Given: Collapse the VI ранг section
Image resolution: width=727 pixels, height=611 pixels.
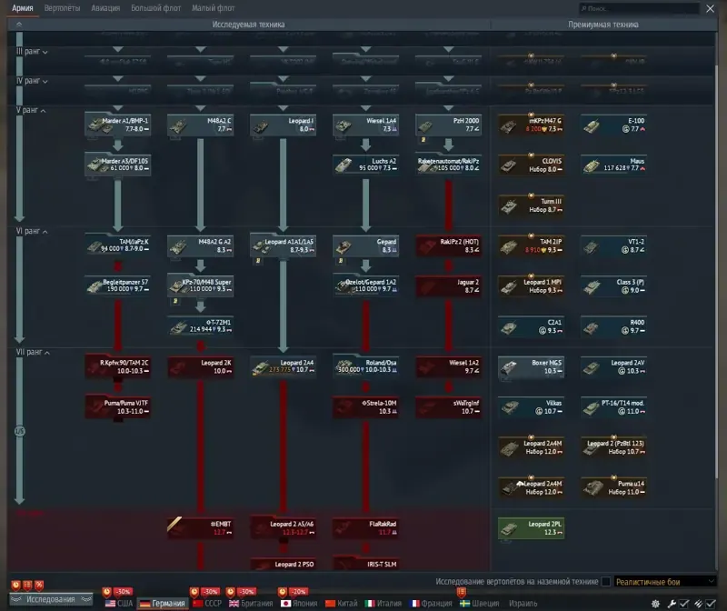Looking at the screenshot, I should point(32,231).
